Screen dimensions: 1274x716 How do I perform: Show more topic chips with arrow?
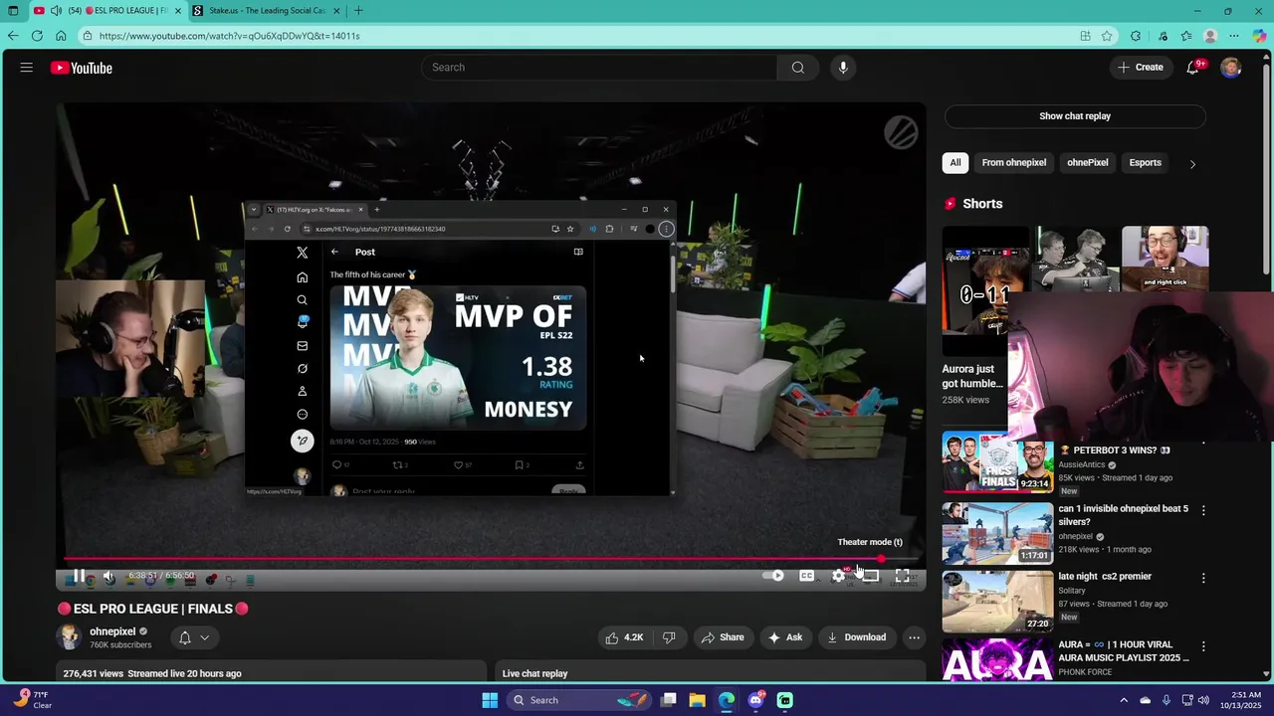click(1192, 163)
